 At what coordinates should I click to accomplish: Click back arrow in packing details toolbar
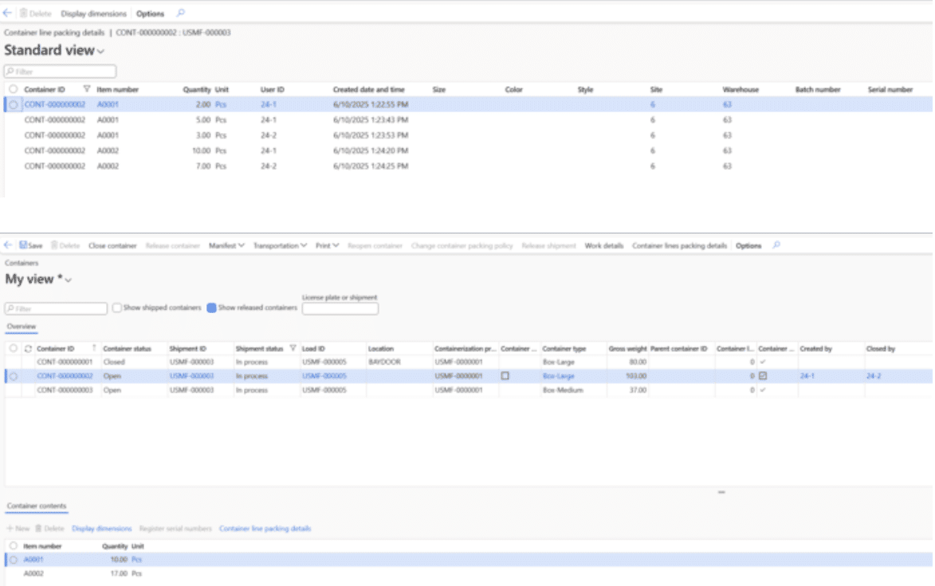tap(8, 14)
